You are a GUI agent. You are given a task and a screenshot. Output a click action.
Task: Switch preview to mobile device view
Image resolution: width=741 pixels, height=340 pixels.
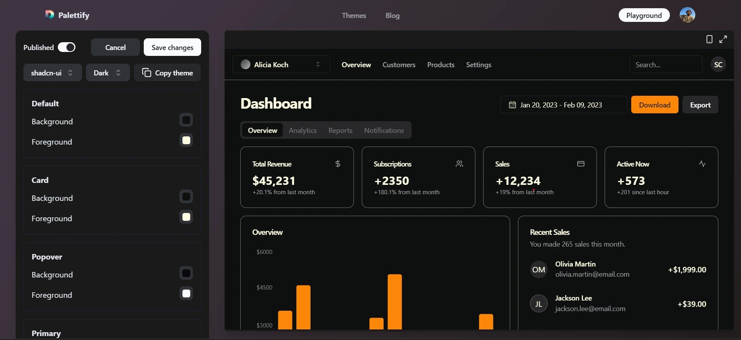tap(709, 39)
